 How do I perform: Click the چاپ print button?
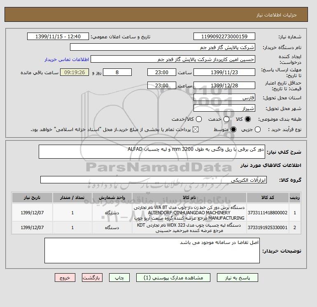pos(119,278)
